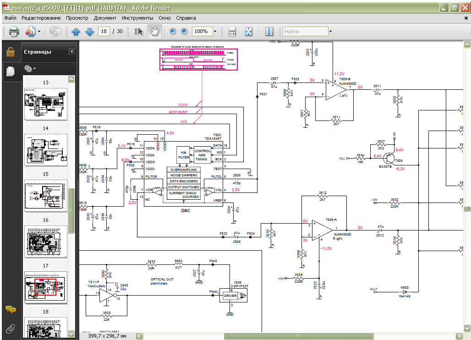
Task: Activate the Hand pan tool
Action: pos(154,32)
